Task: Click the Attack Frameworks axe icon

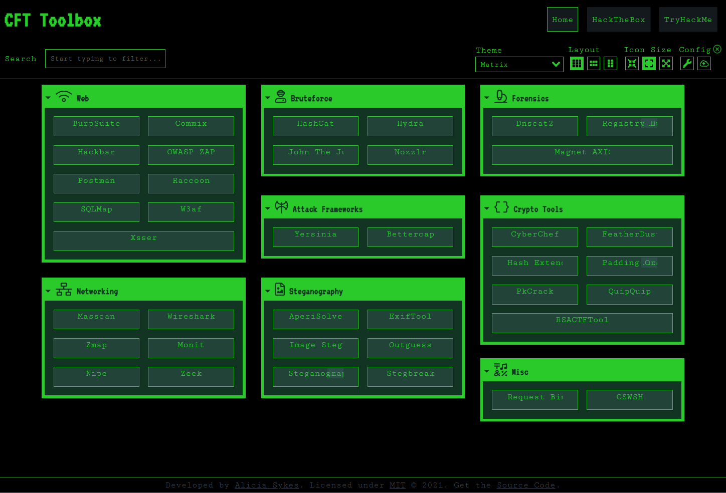Action: (282, 207)
